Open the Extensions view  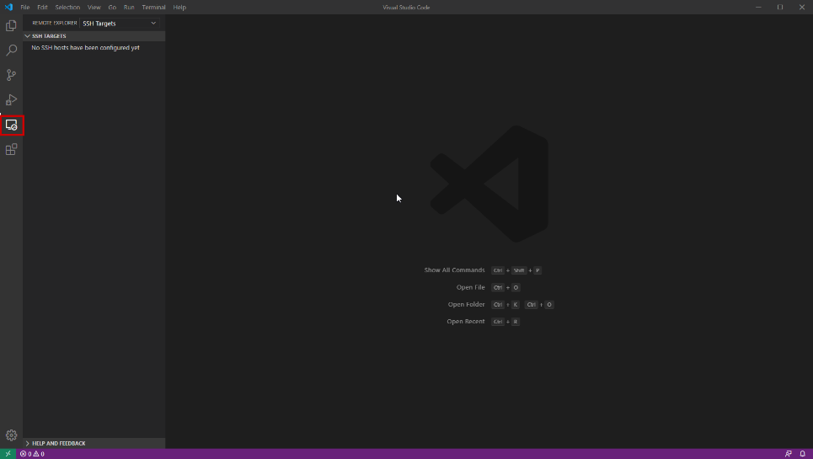(x=11, y=150)
